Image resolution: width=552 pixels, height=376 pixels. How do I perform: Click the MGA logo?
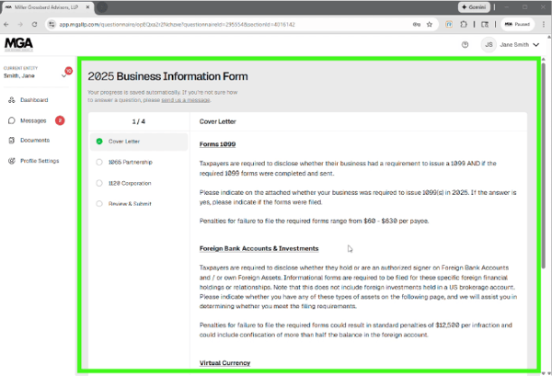coord(18,44)
